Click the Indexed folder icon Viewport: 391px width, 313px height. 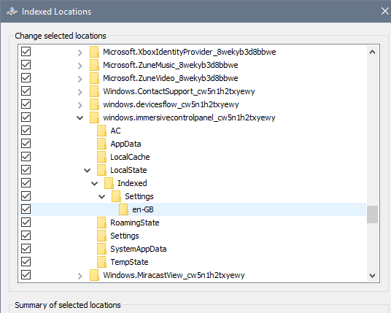tap(109, 183)
